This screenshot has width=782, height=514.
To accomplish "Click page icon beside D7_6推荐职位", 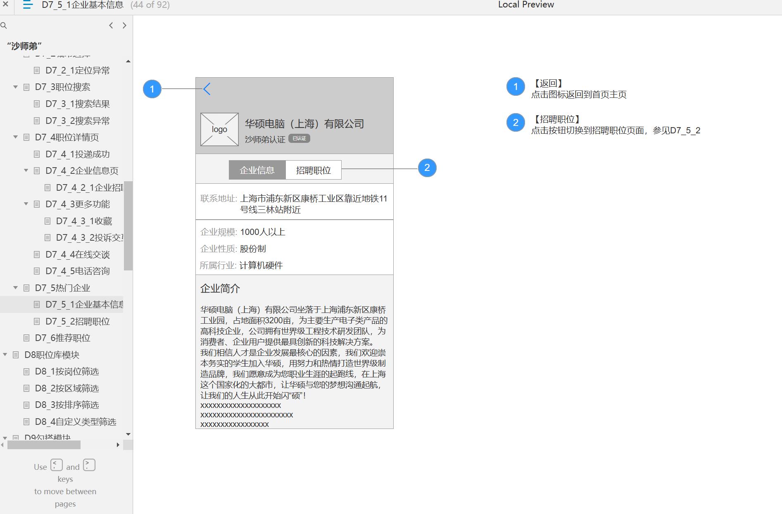I will [26, 338].
